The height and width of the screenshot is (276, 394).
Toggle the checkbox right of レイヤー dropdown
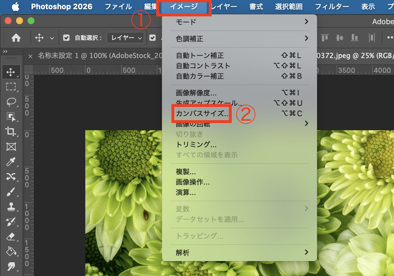coord(152,38)
